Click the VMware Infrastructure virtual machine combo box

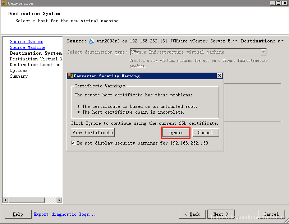pyautogui.click(x=198, y=52)
